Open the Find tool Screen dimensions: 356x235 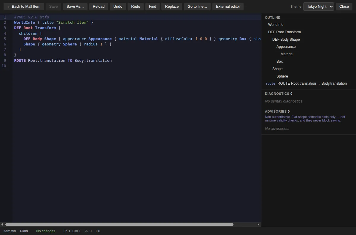(x=152, y=7)
